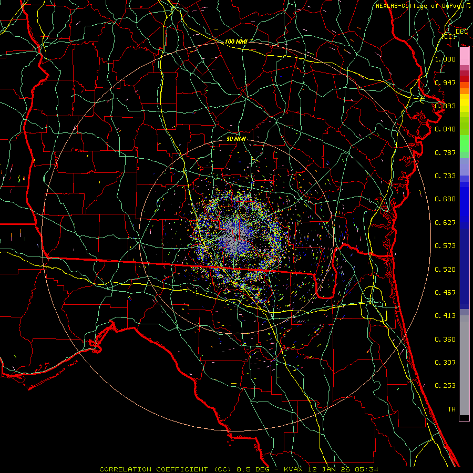The image size is (473, 473).
Task: Click the 0.520 legend value
Action: pyautogui.click(x=445, y=269)
